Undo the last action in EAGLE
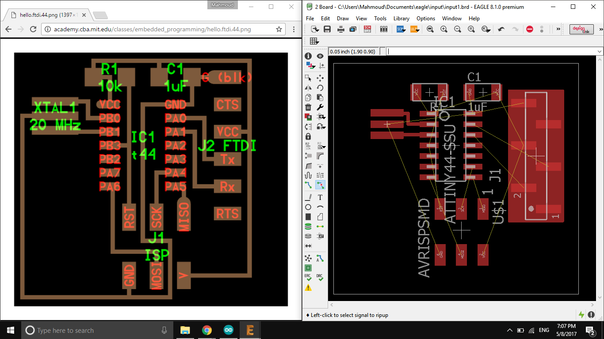Image resolution: width=604 pixels, height=339 pixels. (501, 29)
